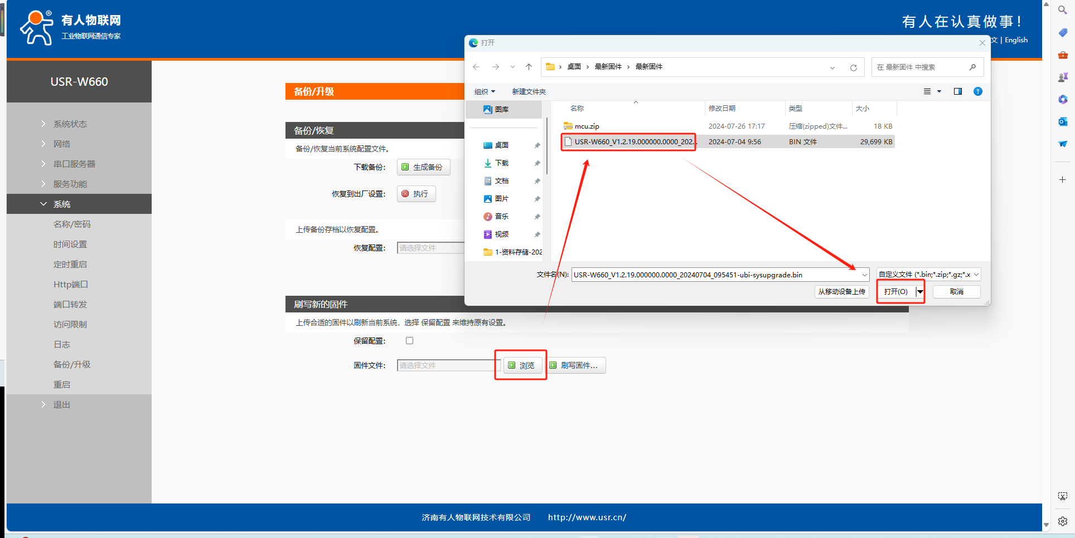1075x538 pixels.
Task: Expand the 网络 sidebar section
Action: (62, 144)
